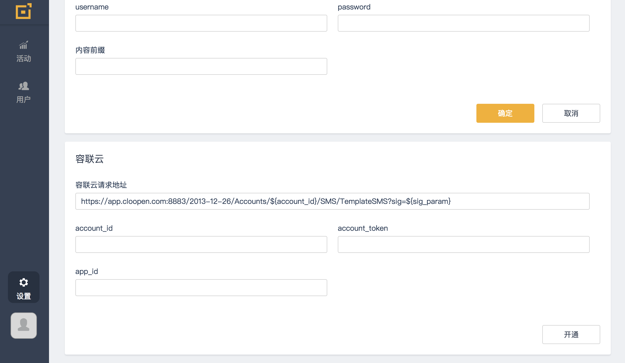The width and height of the screenshot is (625, 363).
Task: Focus the username input field
Action: (x=201, y=23)
